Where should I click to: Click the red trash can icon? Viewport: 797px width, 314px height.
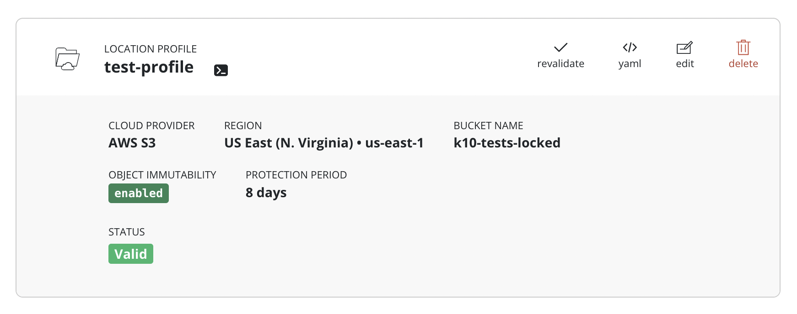(743, 47)
